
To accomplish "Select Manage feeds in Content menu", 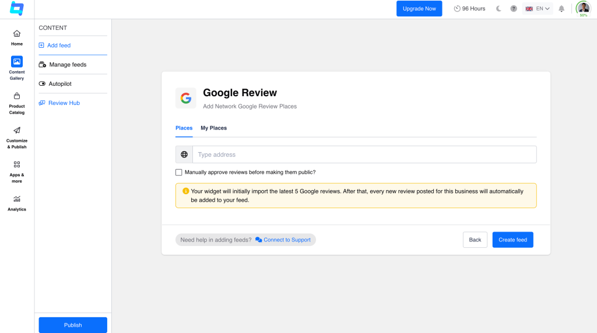I will coord(63,64).
